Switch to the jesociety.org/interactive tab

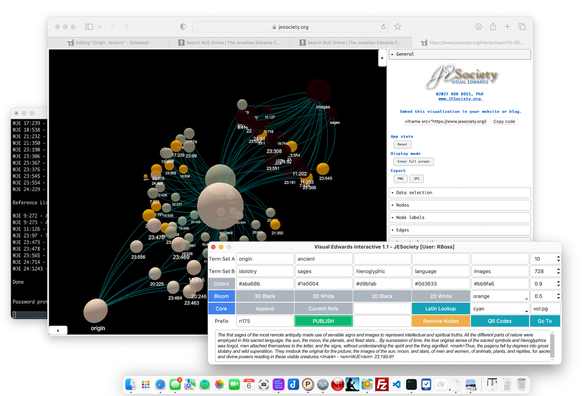[x=472, y=42]
